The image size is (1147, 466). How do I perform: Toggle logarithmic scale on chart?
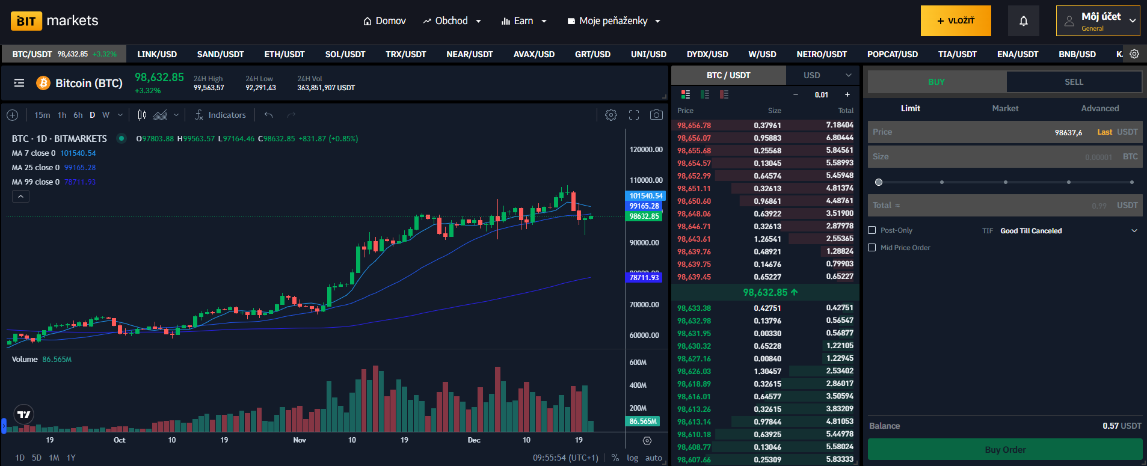point(632,458)
